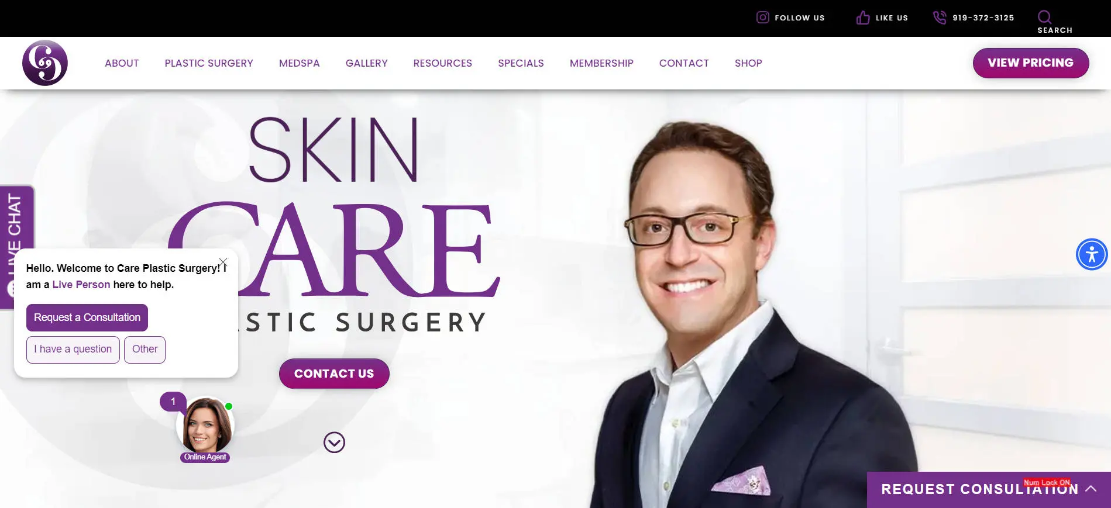This screenshot has width=1111, height=508.
Task: Choose the 'Other' chat option
Action: click(145, 350)
